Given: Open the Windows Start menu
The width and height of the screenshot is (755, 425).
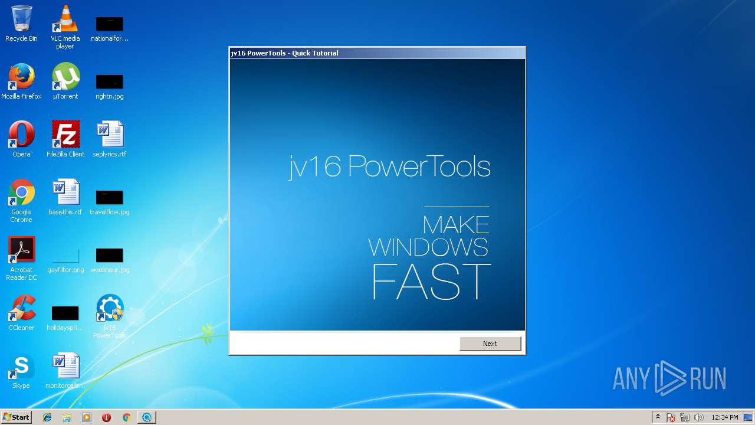Looking at the screenshot, I should (16, 417).
